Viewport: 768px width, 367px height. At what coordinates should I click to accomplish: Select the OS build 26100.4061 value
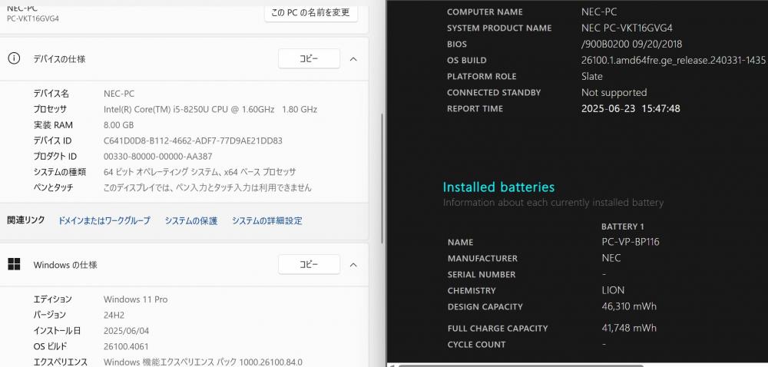click(126, 346)
